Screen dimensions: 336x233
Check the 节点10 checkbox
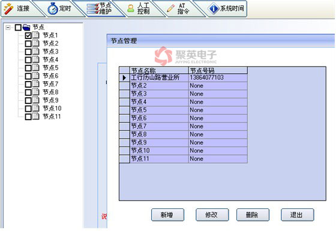point(28,109)
